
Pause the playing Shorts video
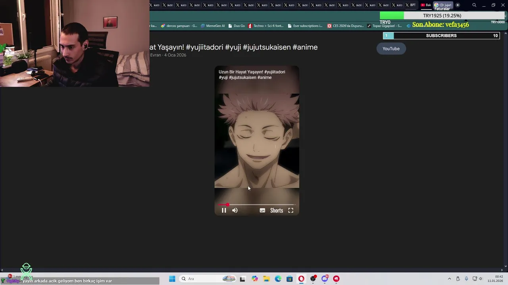coord(224,211)
